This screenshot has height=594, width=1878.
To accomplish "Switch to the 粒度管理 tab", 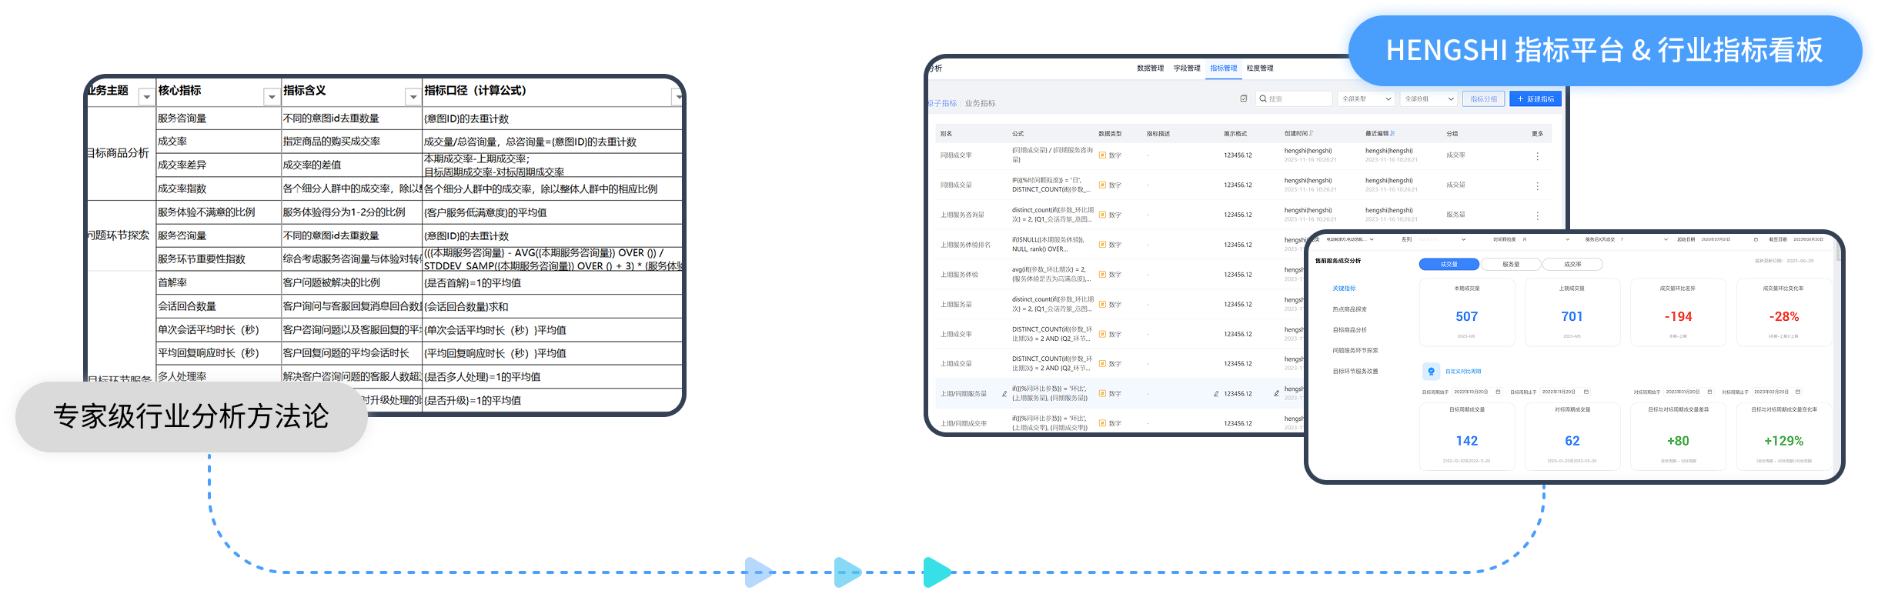I will tap(1260, 68).
